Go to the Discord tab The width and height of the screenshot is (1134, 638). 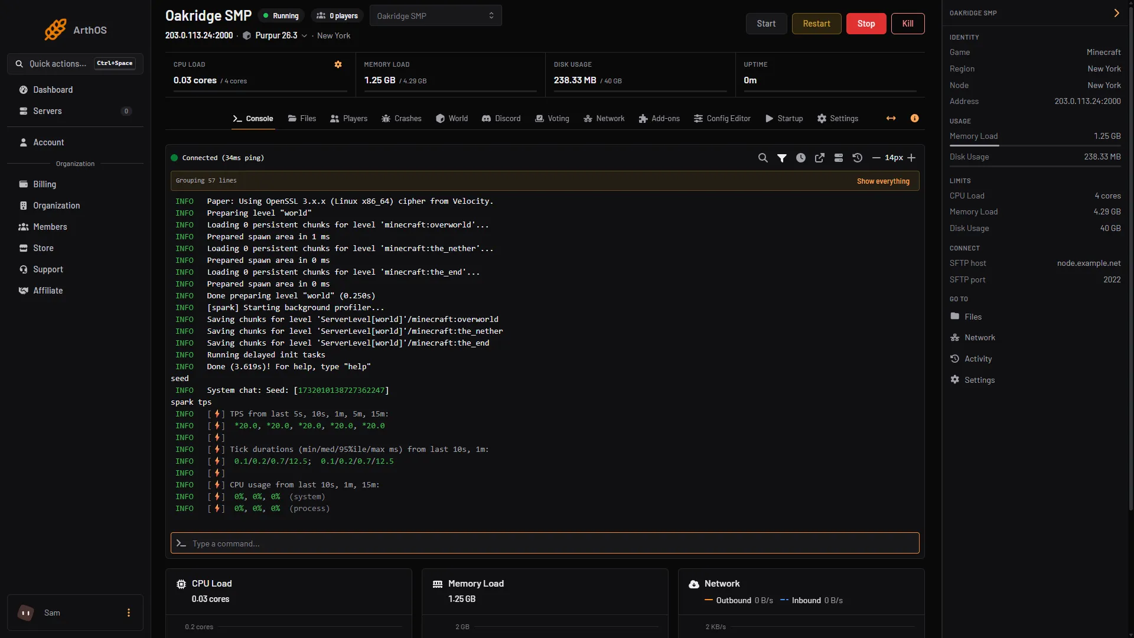[x=501, y=118]
